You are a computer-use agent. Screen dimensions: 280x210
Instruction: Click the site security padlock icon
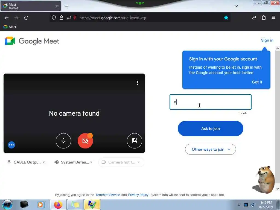click(62, 18)
